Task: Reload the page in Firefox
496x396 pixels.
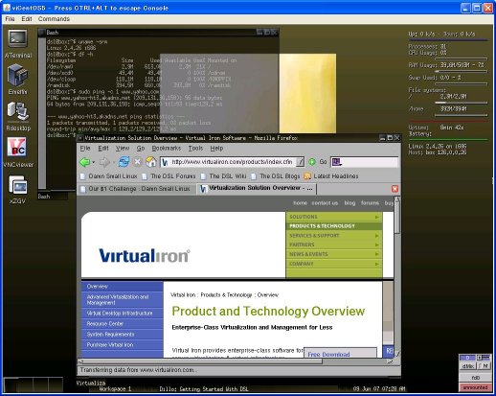Action: coord(124,162)
